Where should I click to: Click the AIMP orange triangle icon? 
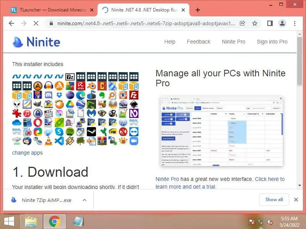pos(38,86)
